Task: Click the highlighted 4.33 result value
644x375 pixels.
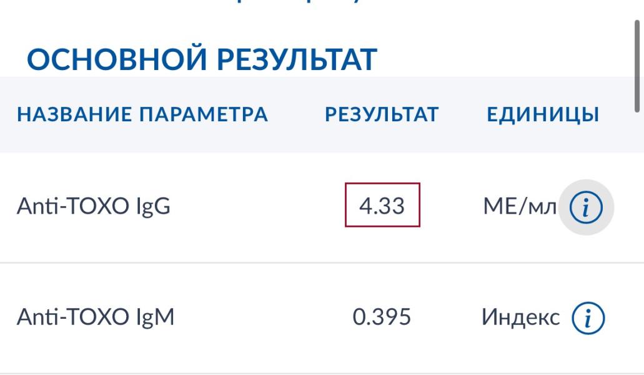Action: [382, 205]
